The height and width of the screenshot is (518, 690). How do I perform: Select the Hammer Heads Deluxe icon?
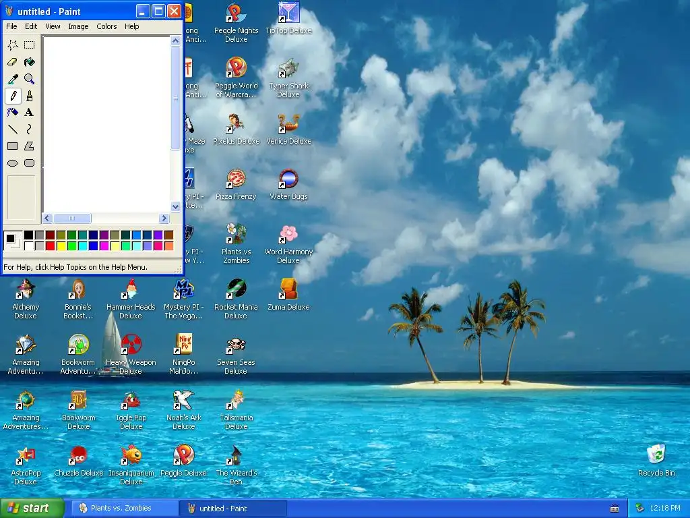[x=131, y=299]
